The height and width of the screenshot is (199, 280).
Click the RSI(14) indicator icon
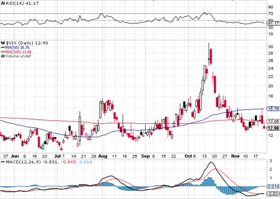pyautogui.click(x=2, y=3)
